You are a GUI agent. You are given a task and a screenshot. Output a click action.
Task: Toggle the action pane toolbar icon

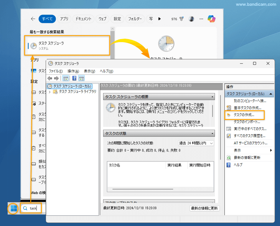(x=82, y=78)
